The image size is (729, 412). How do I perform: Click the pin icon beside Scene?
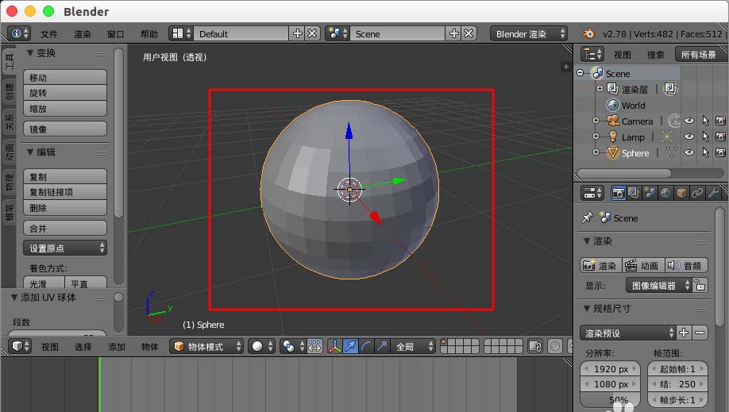pyautogui.click(x=587, y=218)
